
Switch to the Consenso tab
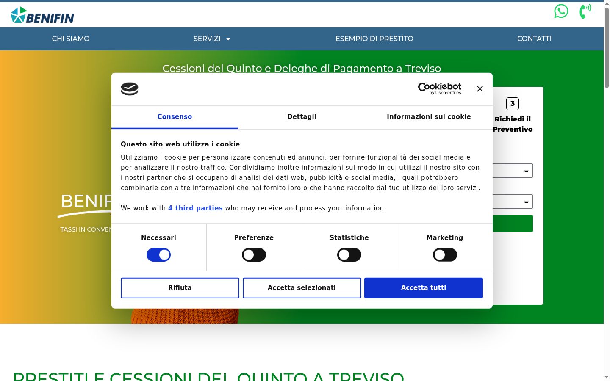(175, 117)
